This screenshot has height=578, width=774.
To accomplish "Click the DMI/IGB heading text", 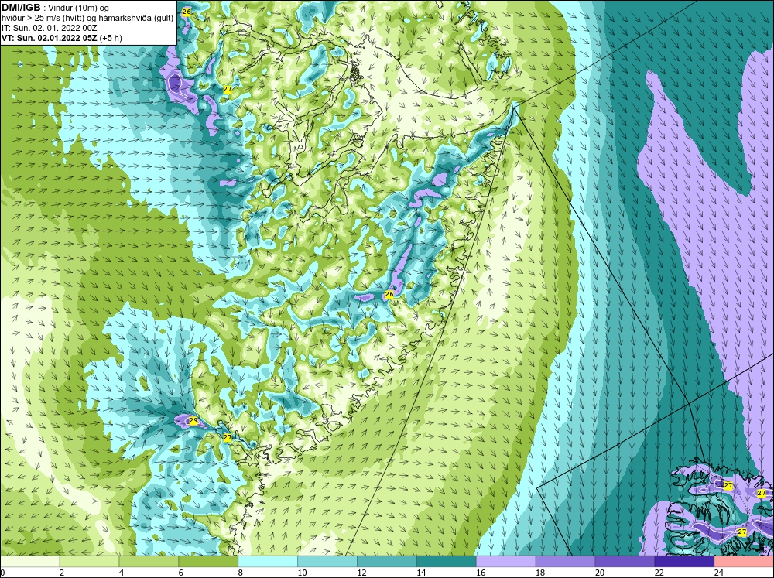I will tap(21, 8).
